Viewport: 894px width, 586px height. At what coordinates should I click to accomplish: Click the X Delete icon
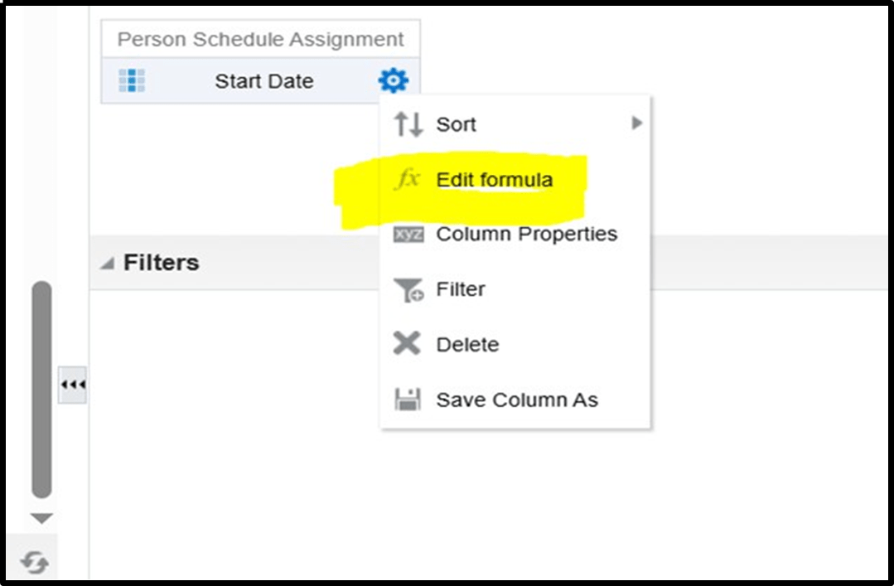pos(407,343)
